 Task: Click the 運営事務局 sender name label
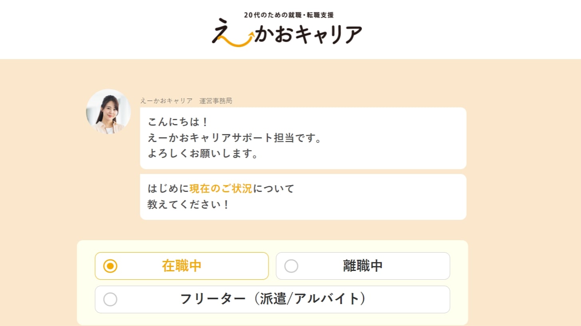point(216,101)
